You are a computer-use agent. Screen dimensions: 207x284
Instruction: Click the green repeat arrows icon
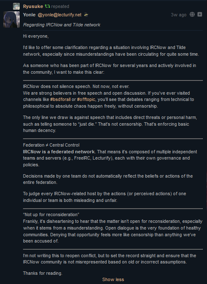[x=47, y=6]
